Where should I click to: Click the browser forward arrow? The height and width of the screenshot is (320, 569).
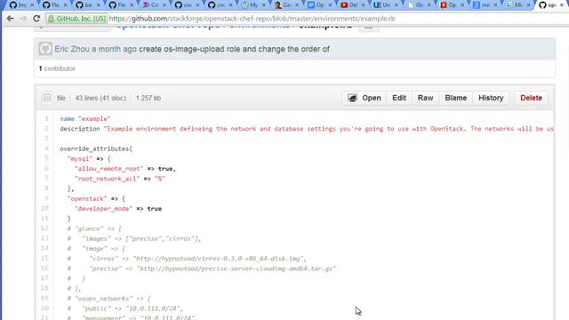pyautogui.click(x=23, y=18)
